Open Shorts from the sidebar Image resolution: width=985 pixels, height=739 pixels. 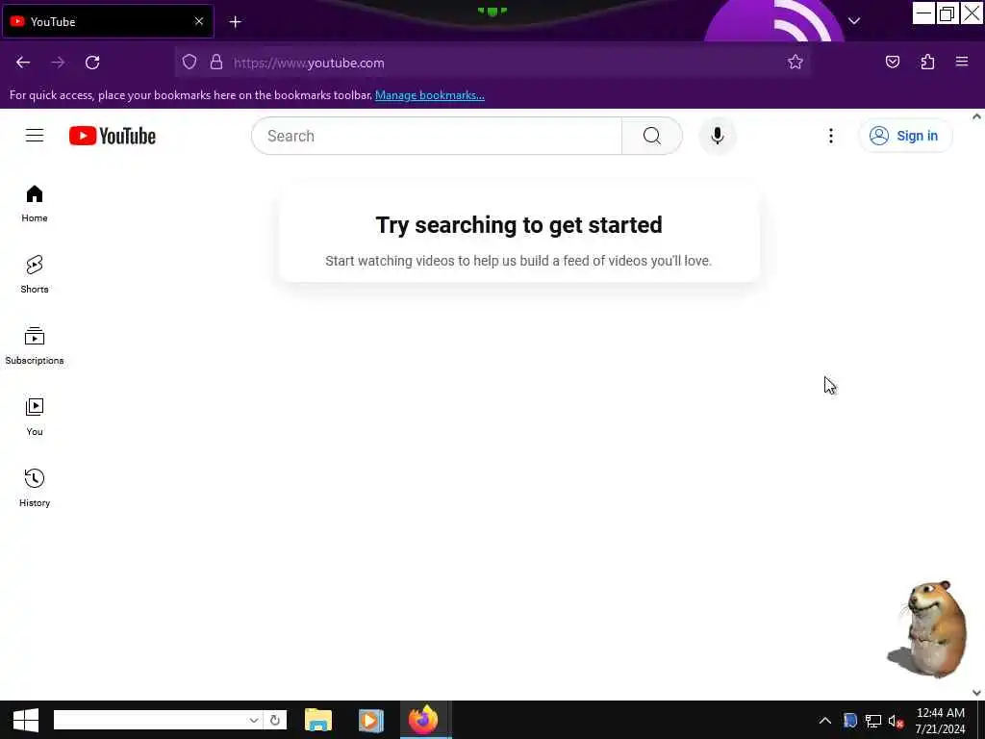(35, 274)
